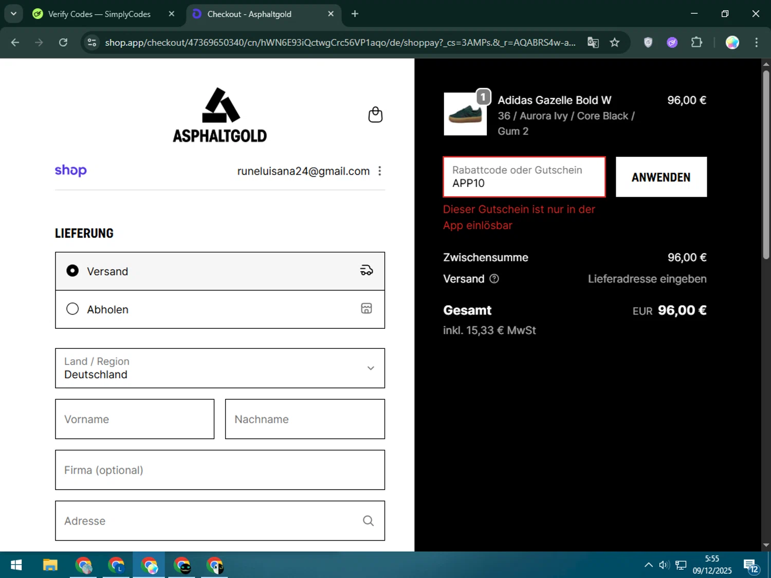Screen dimensions: 771x578
Task: Open site information icon in address bar
Action: tap(92, 43)
